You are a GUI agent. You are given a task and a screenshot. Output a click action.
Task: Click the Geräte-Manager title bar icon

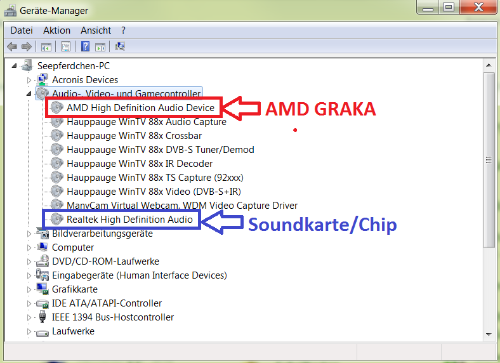click(x=10, y=10)
